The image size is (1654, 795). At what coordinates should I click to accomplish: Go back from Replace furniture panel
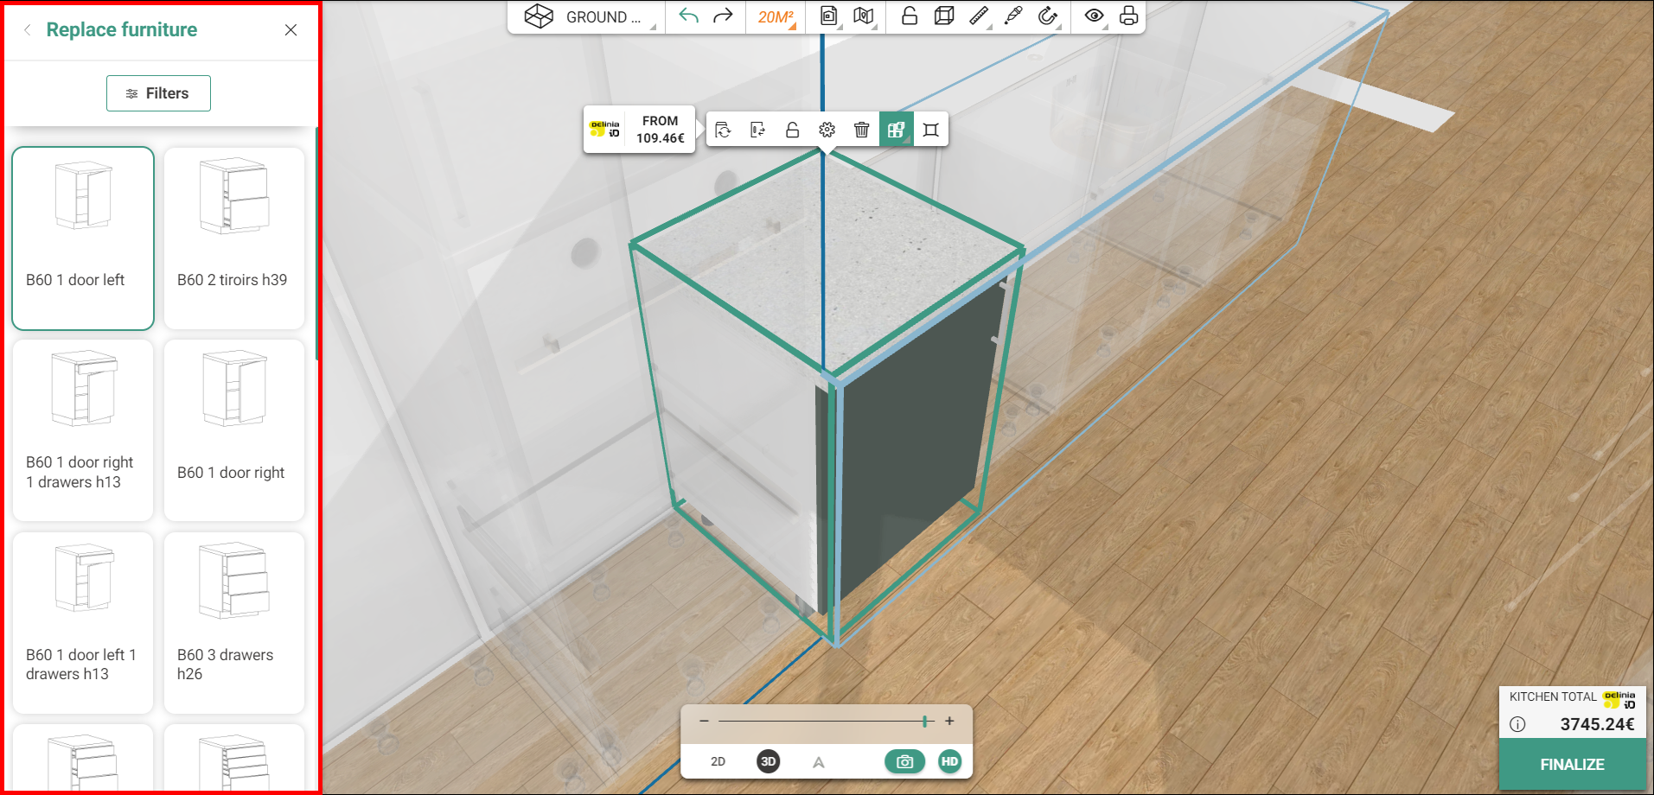click(28, 30)
